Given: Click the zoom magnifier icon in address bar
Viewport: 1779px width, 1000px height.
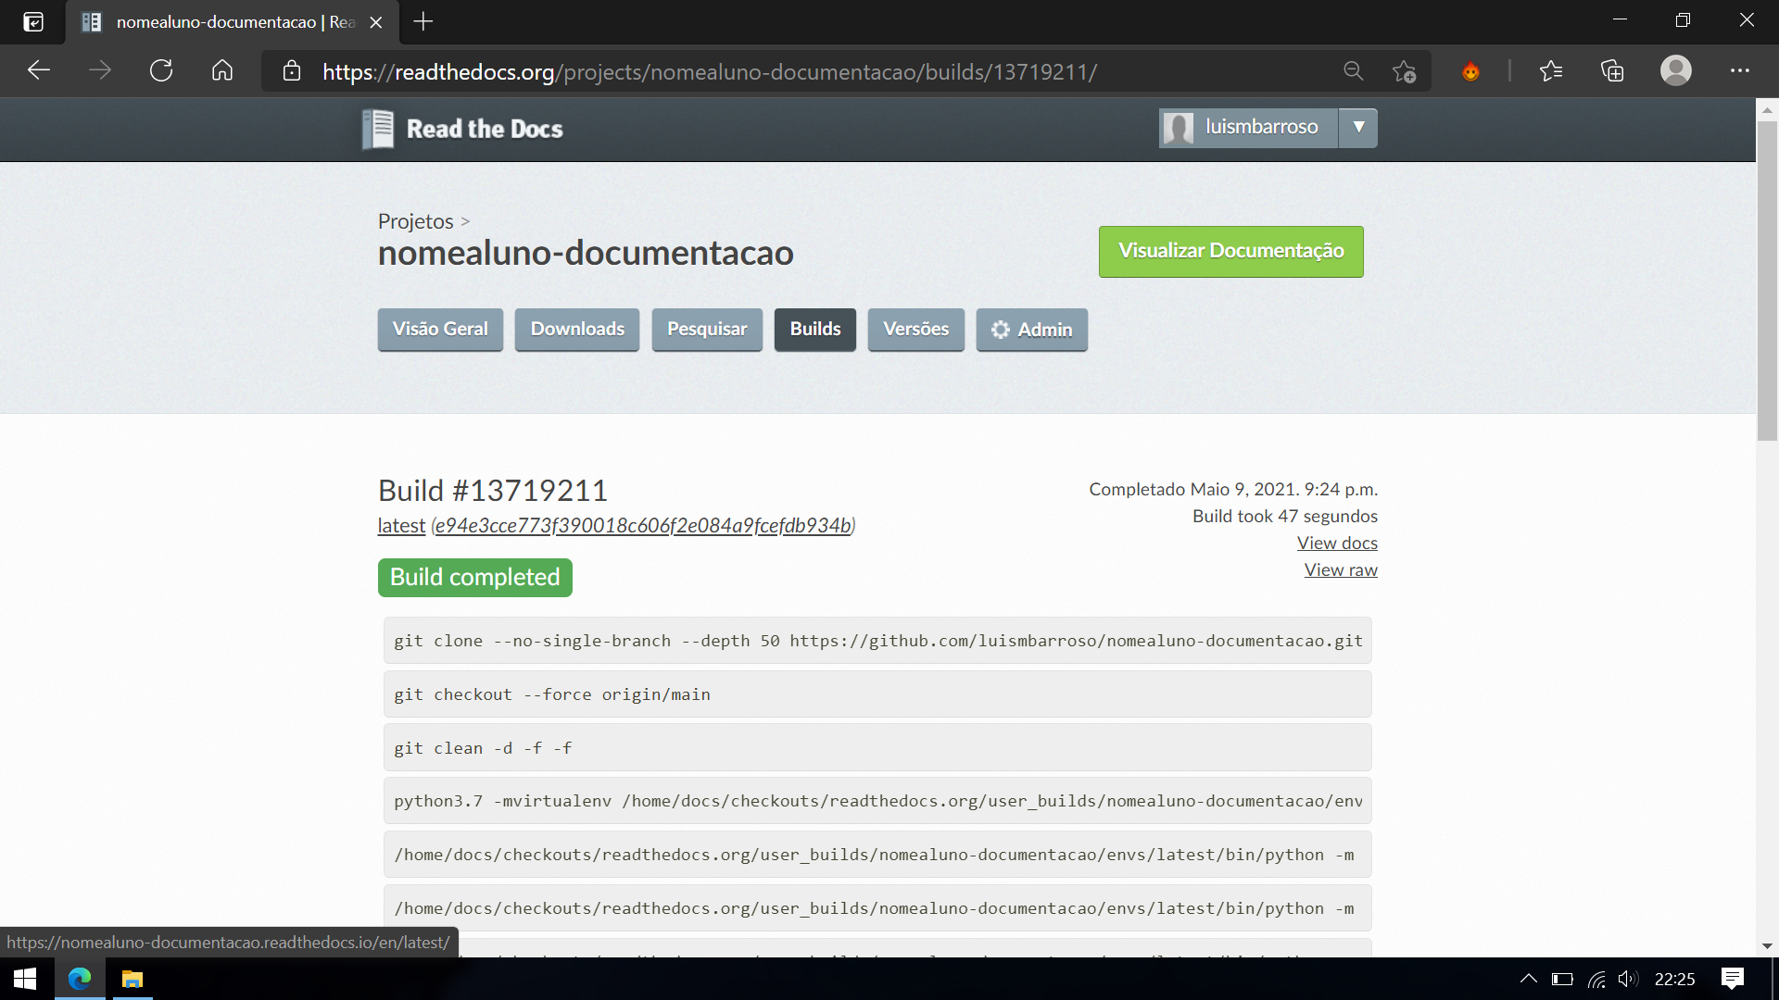Looking at the screenshot, I should (1354, 71).
